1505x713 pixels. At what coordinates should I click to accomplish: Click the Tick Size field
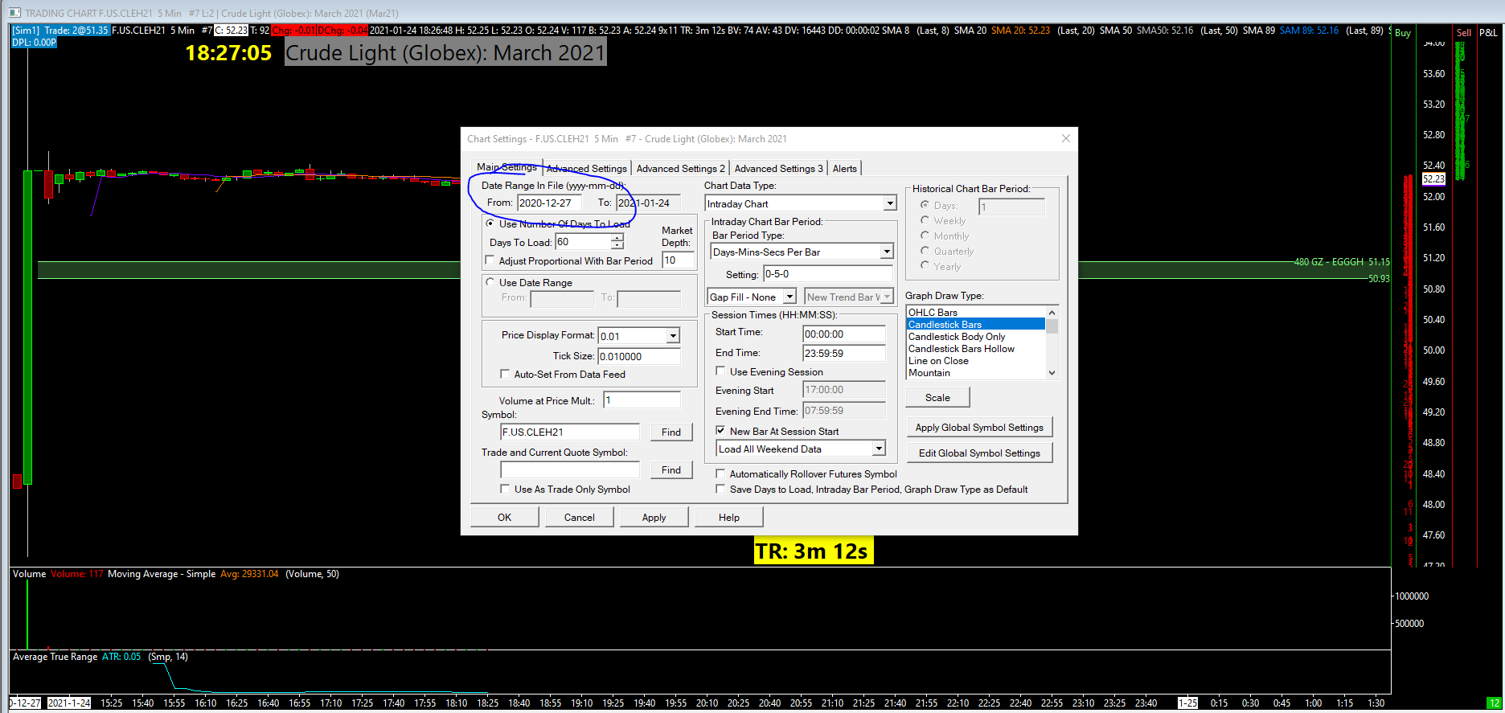coord(639,356)
